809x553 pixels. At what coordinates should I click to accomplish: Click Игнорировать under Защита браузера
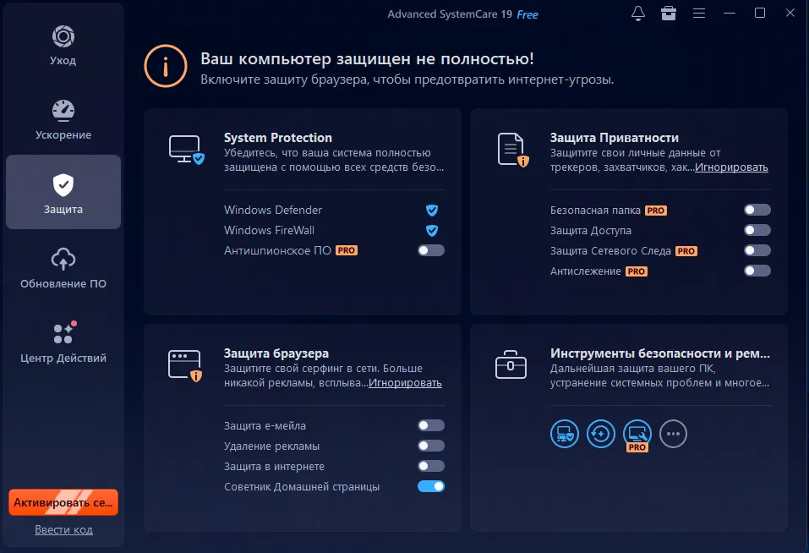click(x=405, y=383)
